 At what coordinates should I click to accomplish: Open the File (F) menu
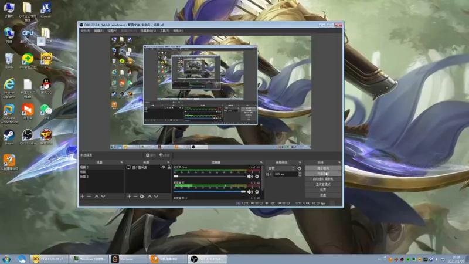click(85, 31)
